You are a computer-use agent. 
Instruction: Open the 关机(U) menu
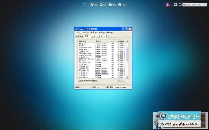coord(101,33)
